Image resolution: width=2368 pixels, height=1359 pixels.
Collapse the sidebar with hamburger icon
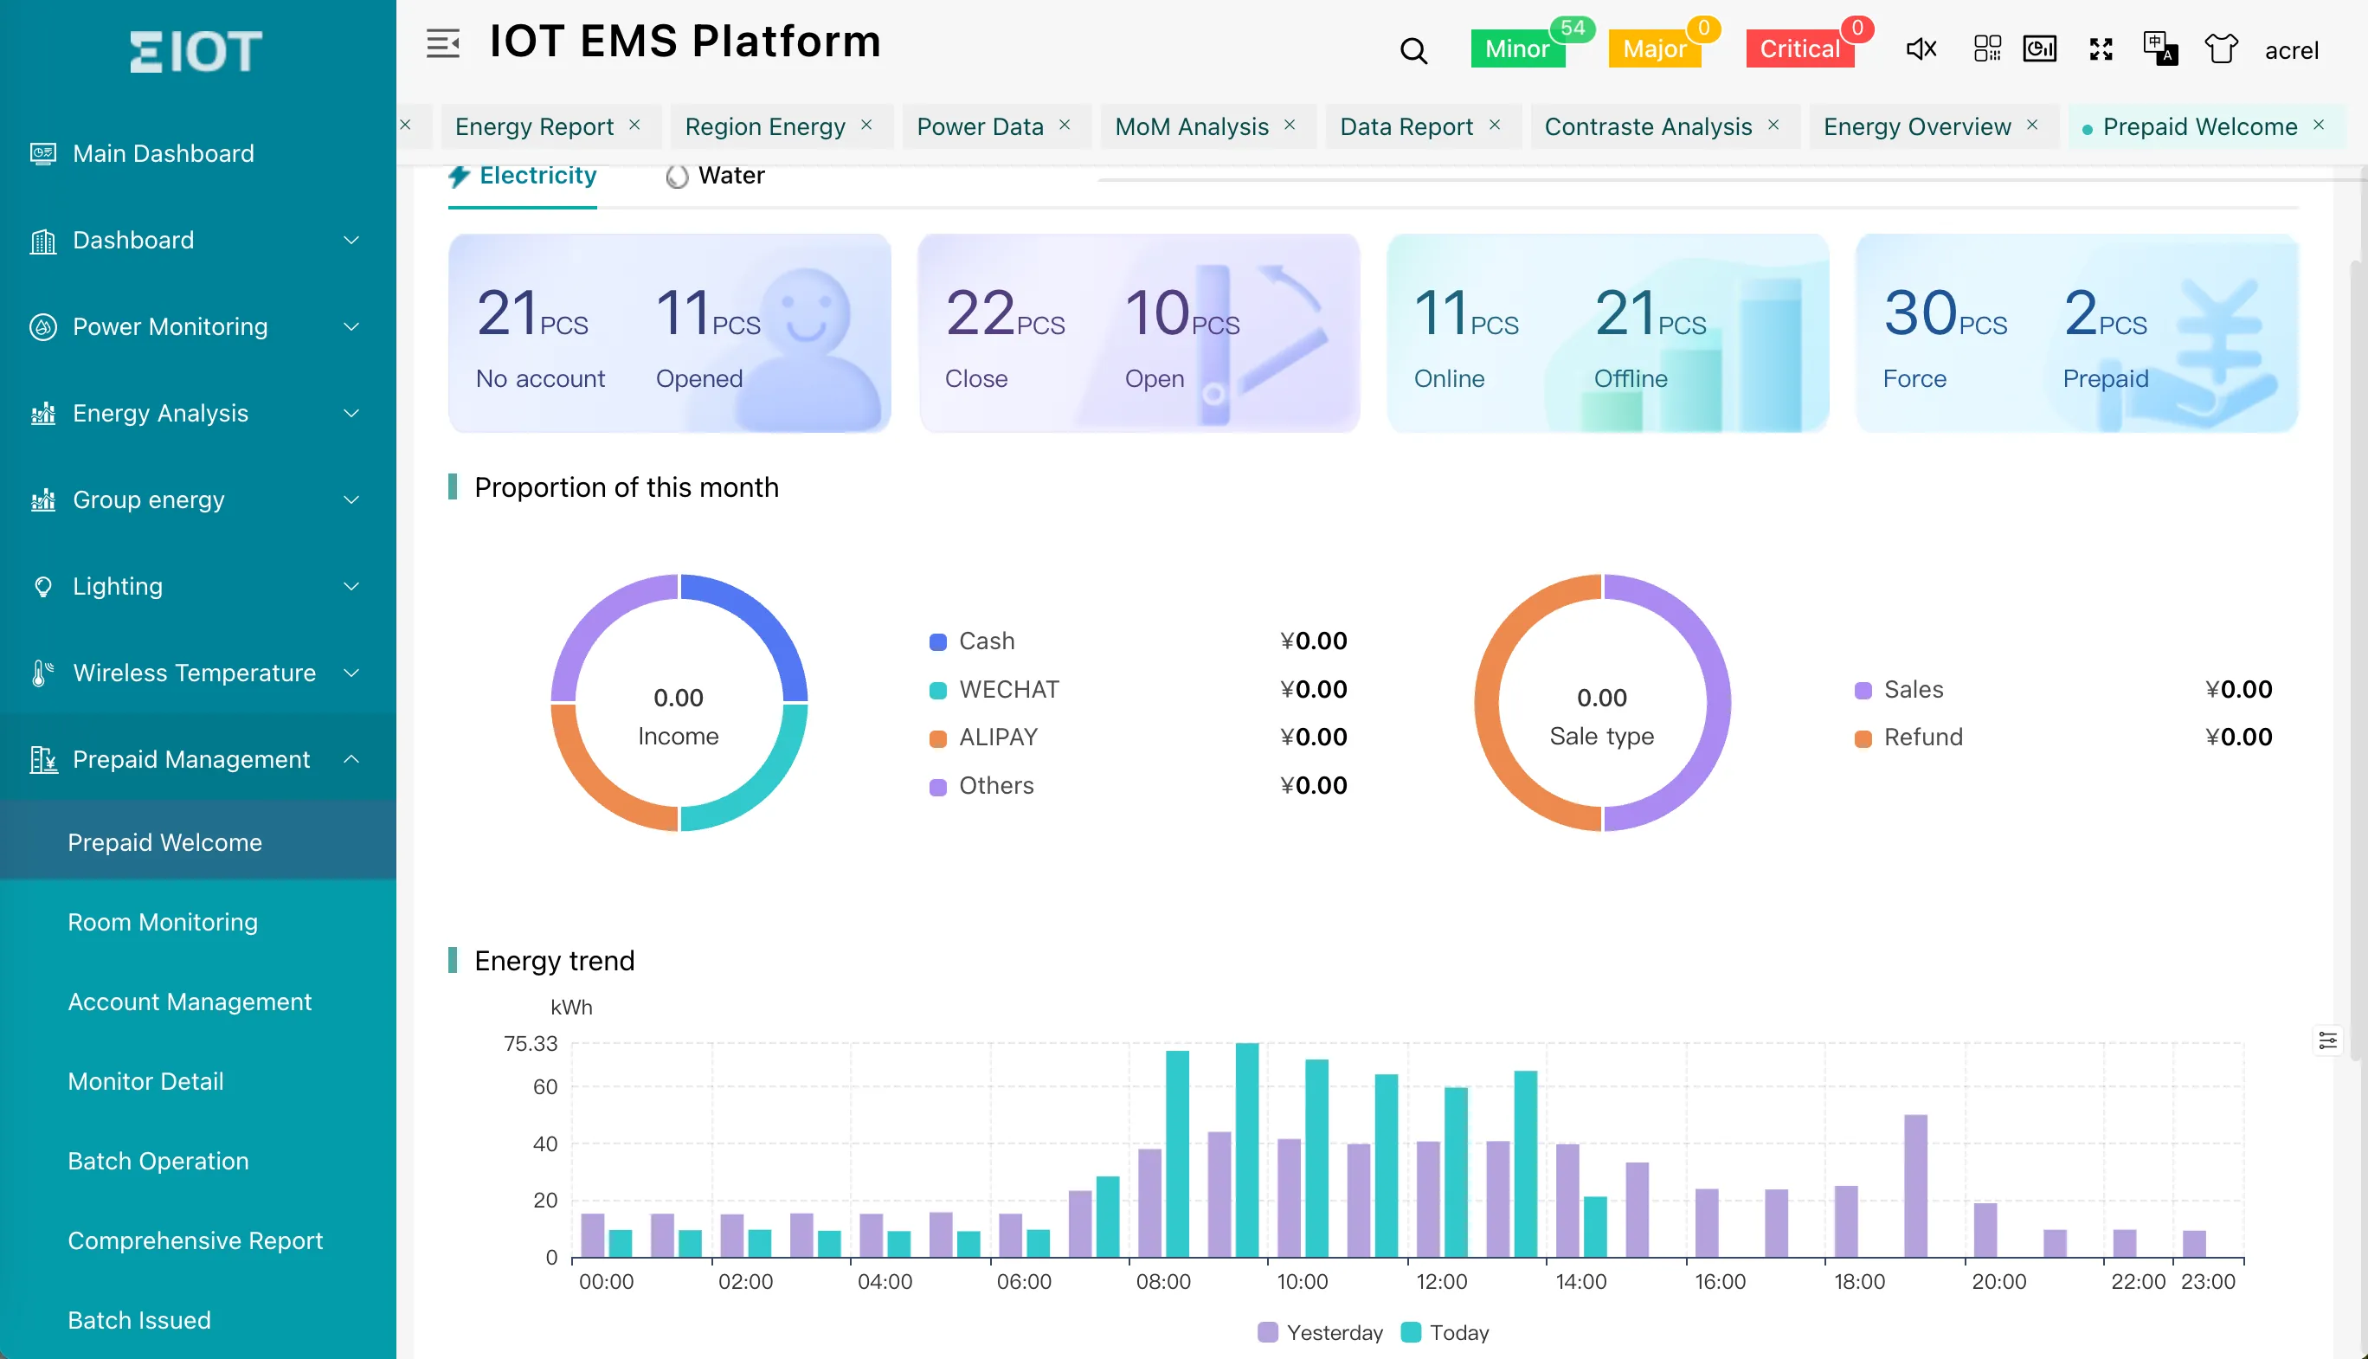442,44
